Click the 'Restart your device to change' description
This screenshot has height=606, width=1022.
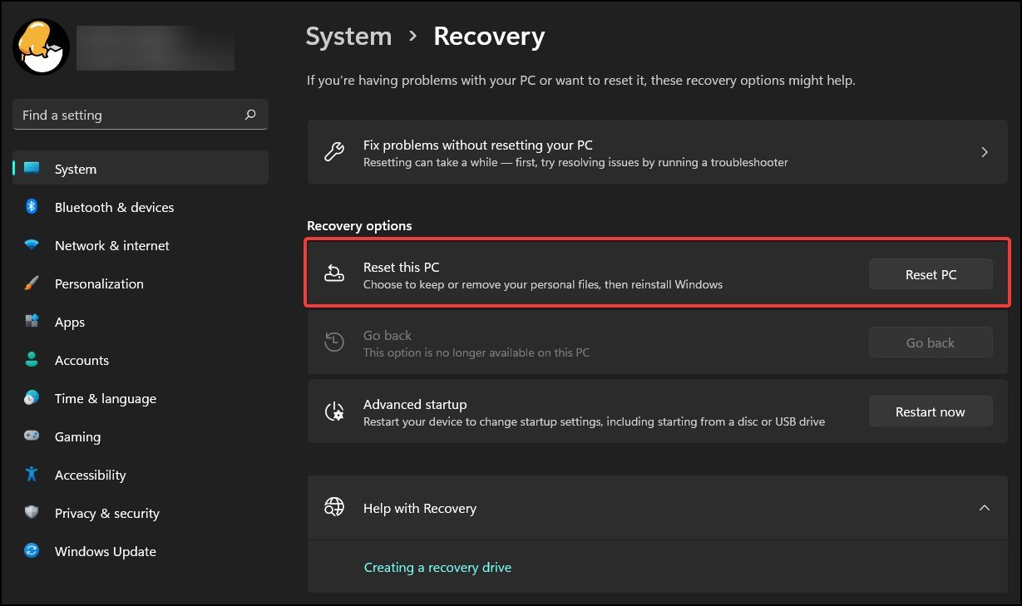(x=594, y=421)
